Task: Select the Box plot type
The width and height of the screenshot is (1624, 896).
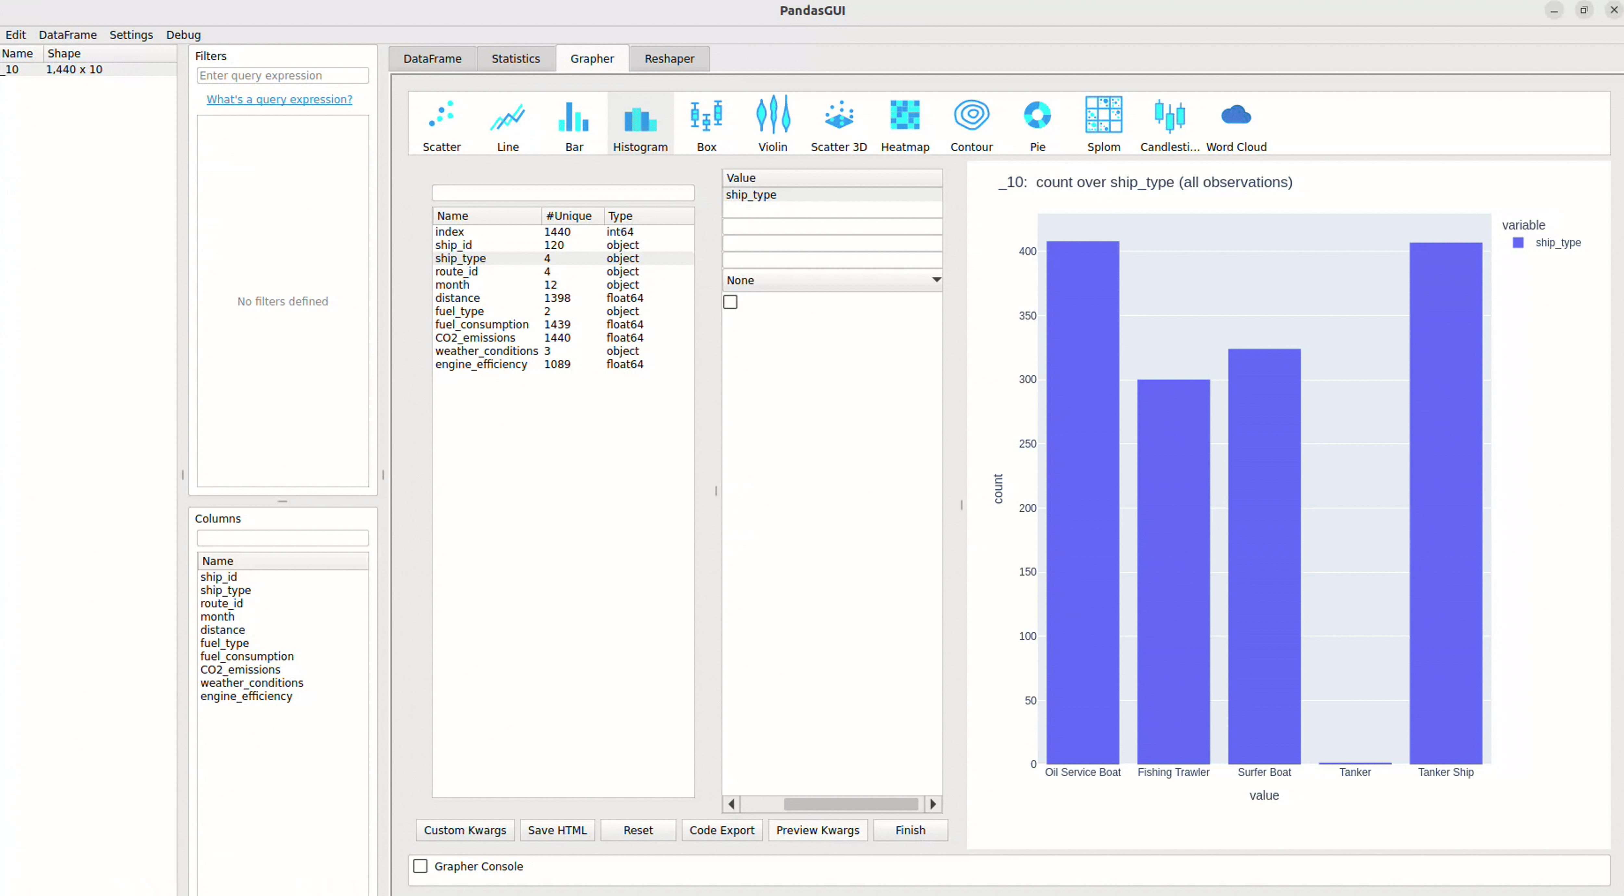Action: (x=706, y=123)
